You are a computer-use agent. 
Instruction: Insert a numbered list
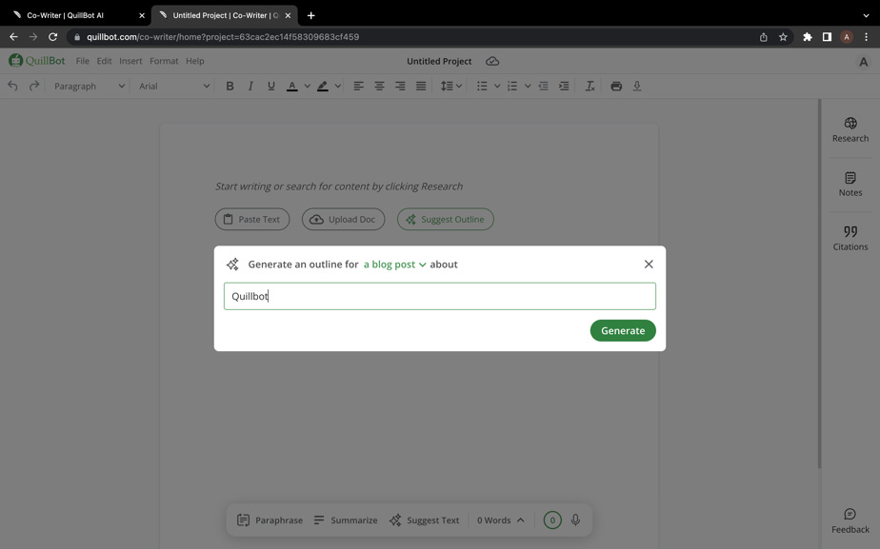click(512, 86)
